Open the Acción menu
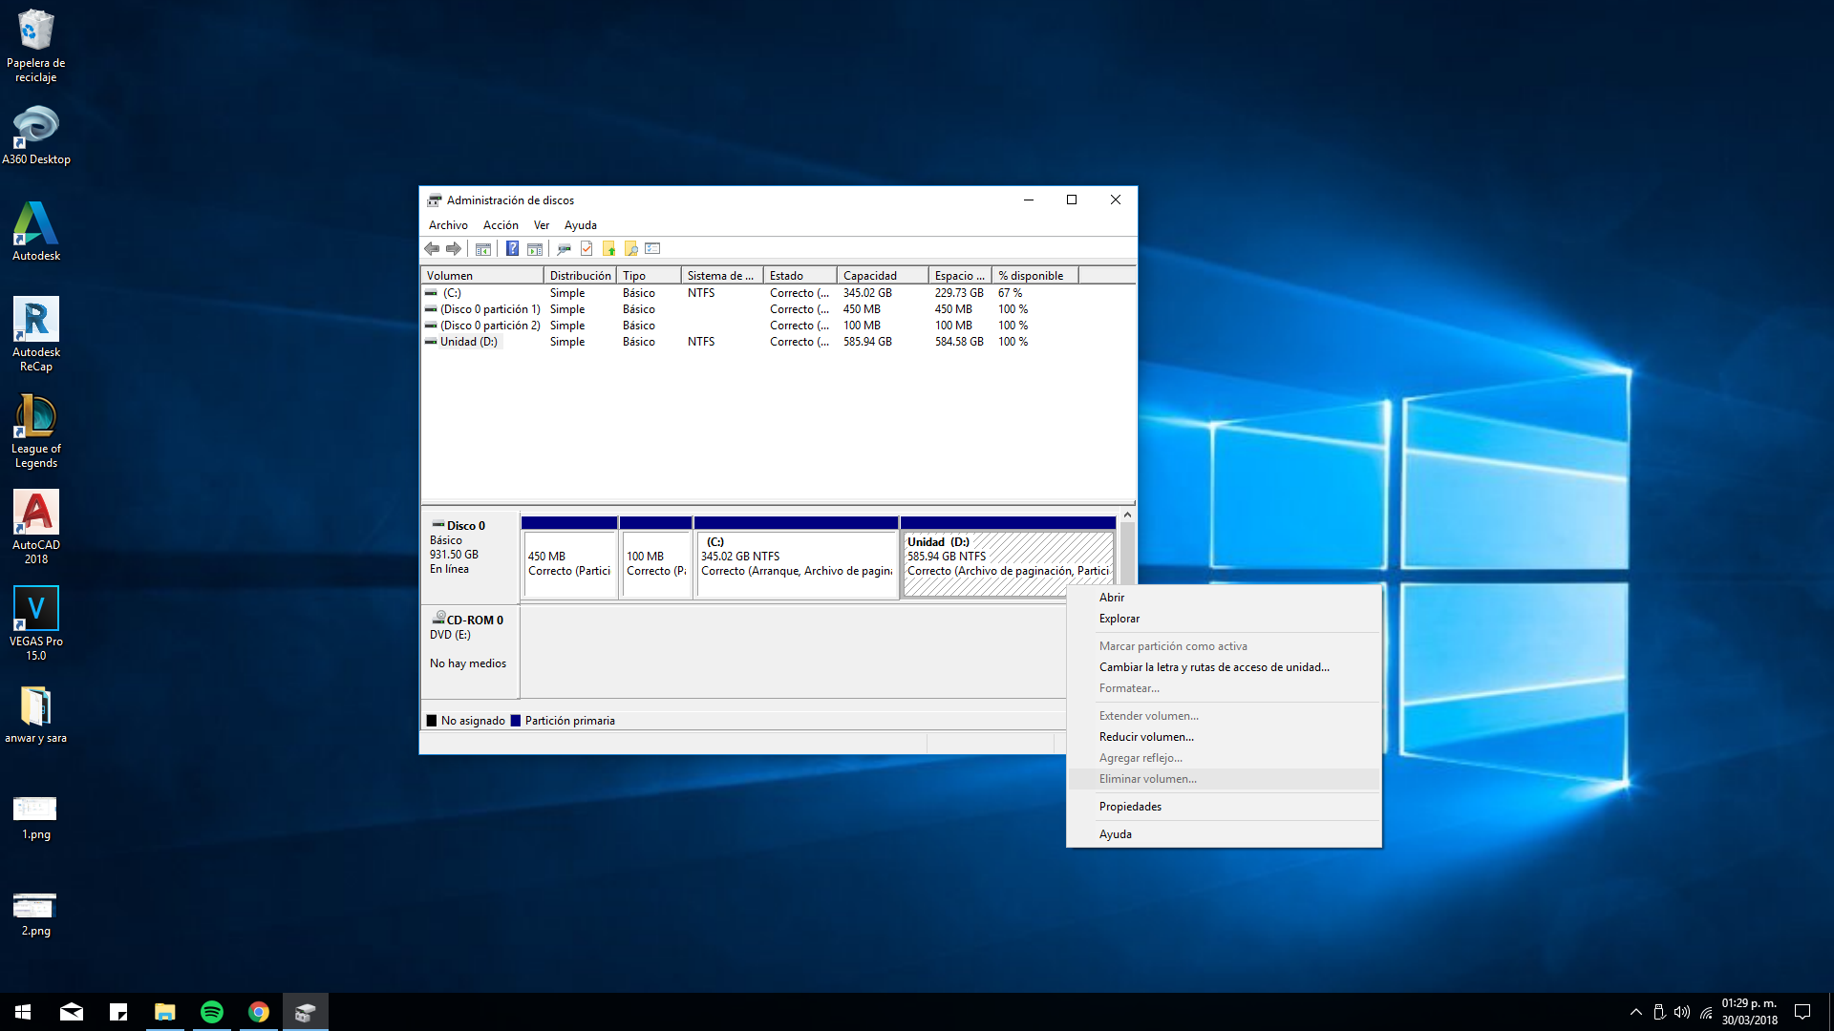Viewport: 1834px width, 1031px height. (x=501, y=225)
